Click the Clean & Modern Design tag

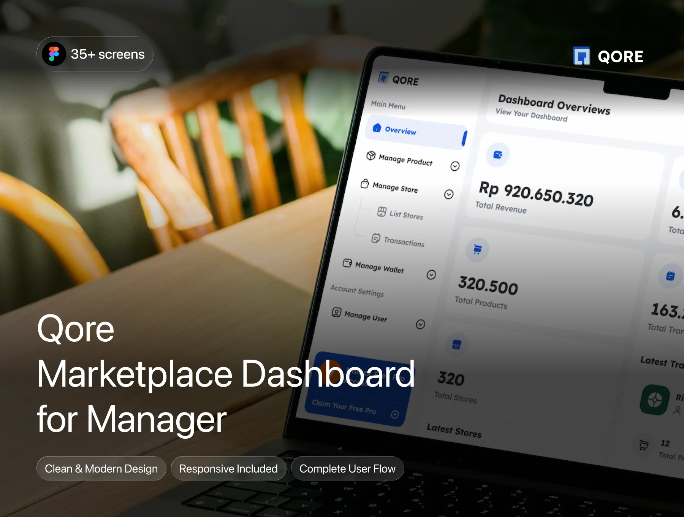tap(101, 468)
